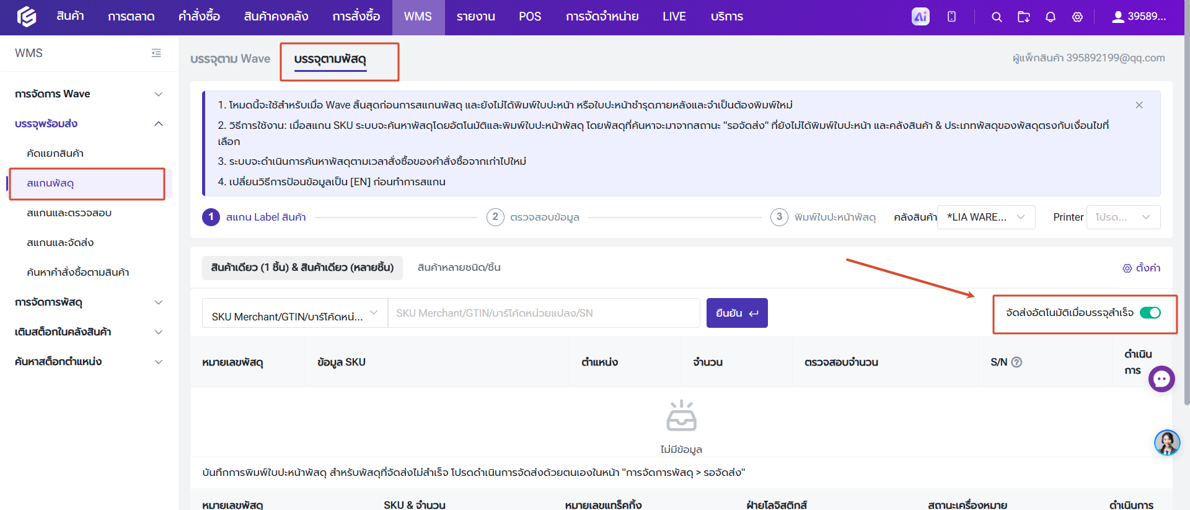
Task: Open the AI assistant icon
Action: click(x=920, y=17)
